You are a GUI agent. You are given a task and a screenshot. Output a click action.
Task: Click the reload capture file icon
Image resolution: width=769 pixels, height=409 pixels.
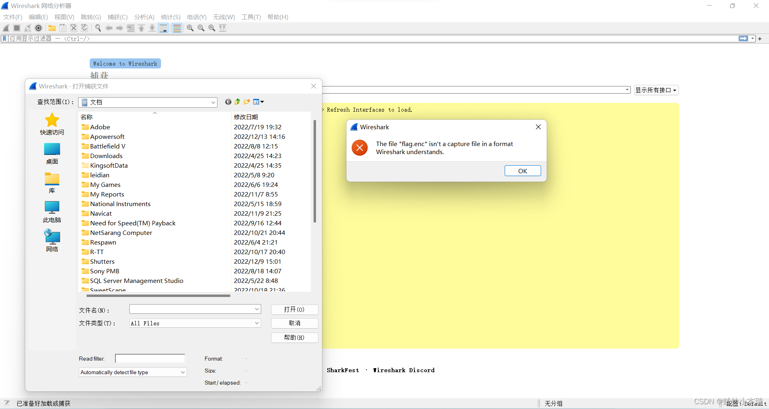point(85,28)
